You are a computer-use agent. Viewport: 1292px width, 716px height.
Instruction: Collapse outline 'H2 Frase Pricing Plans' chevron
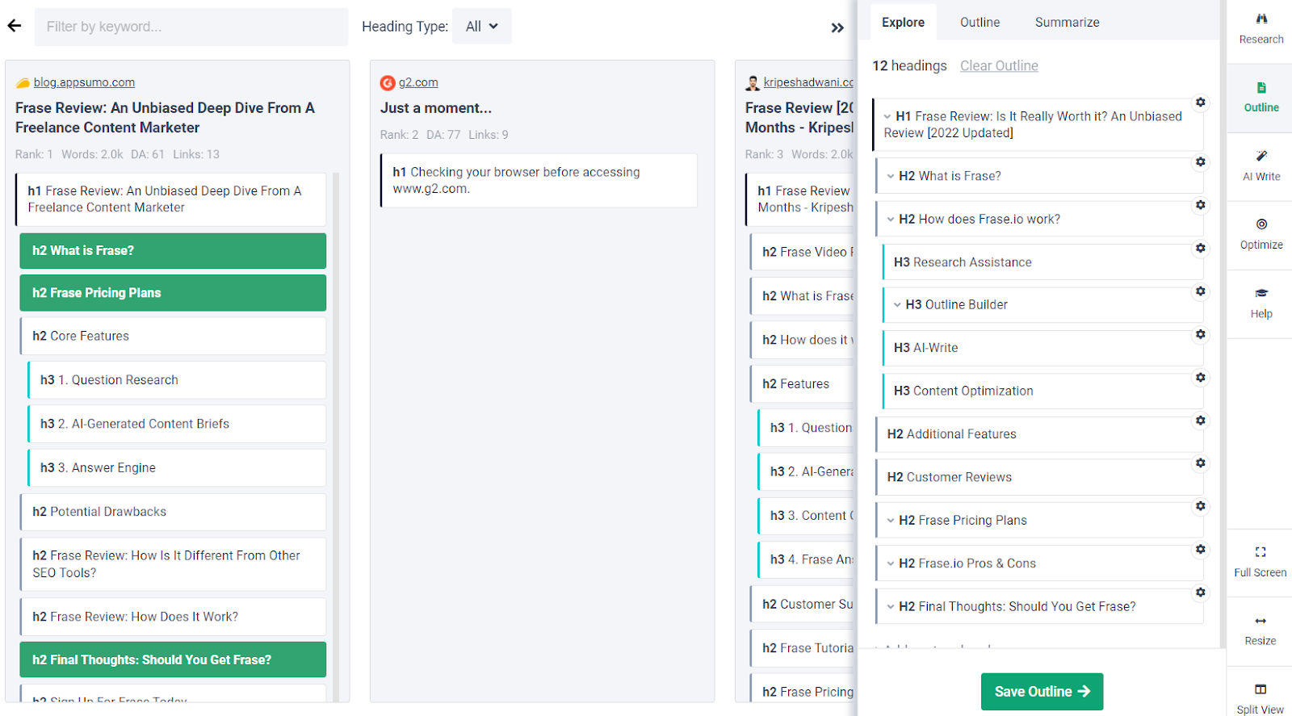[x=891, y=521]
